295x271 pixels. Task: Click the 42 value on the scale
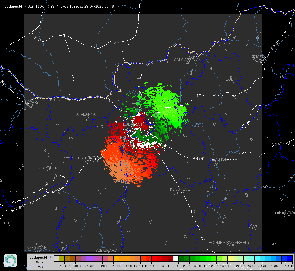pyautogui.click(x=292, y=266)
